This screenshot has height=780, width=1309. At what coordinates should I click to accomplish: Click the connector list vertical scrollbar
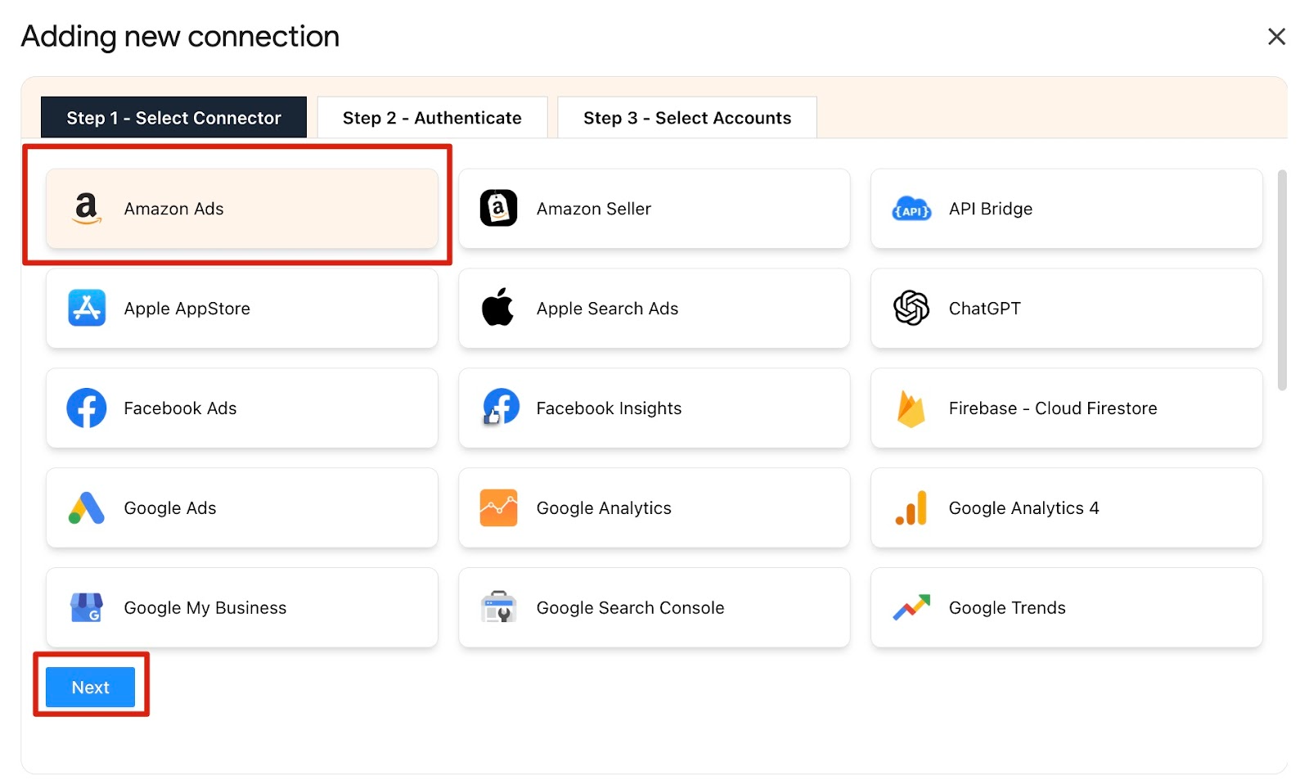(1281, 280)
